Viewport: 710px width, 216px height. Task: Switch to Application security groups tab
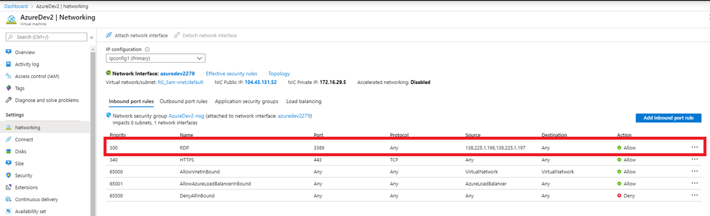pyautogui.click(x=247, y=101)
